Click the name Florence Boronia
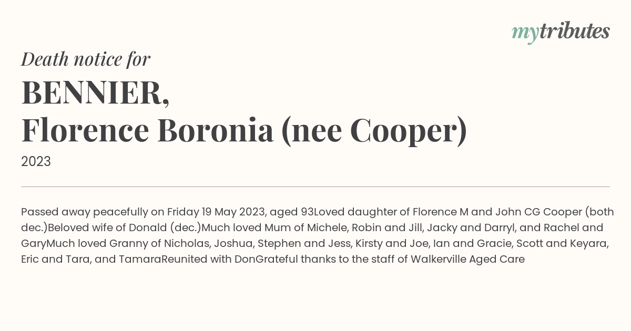631x331 pixels. click(x=147, y=131)
